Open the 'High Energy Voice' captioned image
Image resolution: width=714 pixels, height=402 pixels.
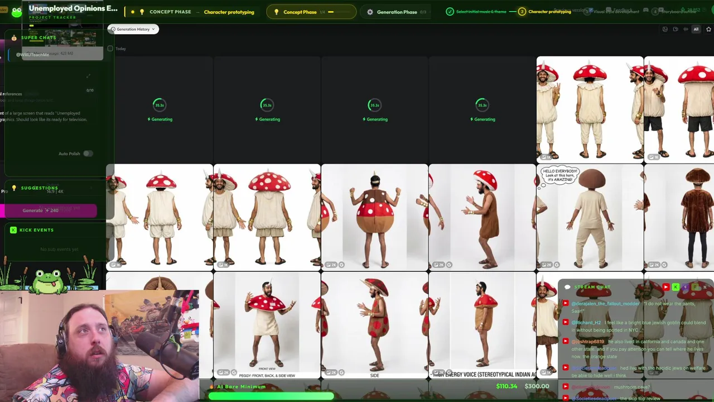tap(482, 325)
